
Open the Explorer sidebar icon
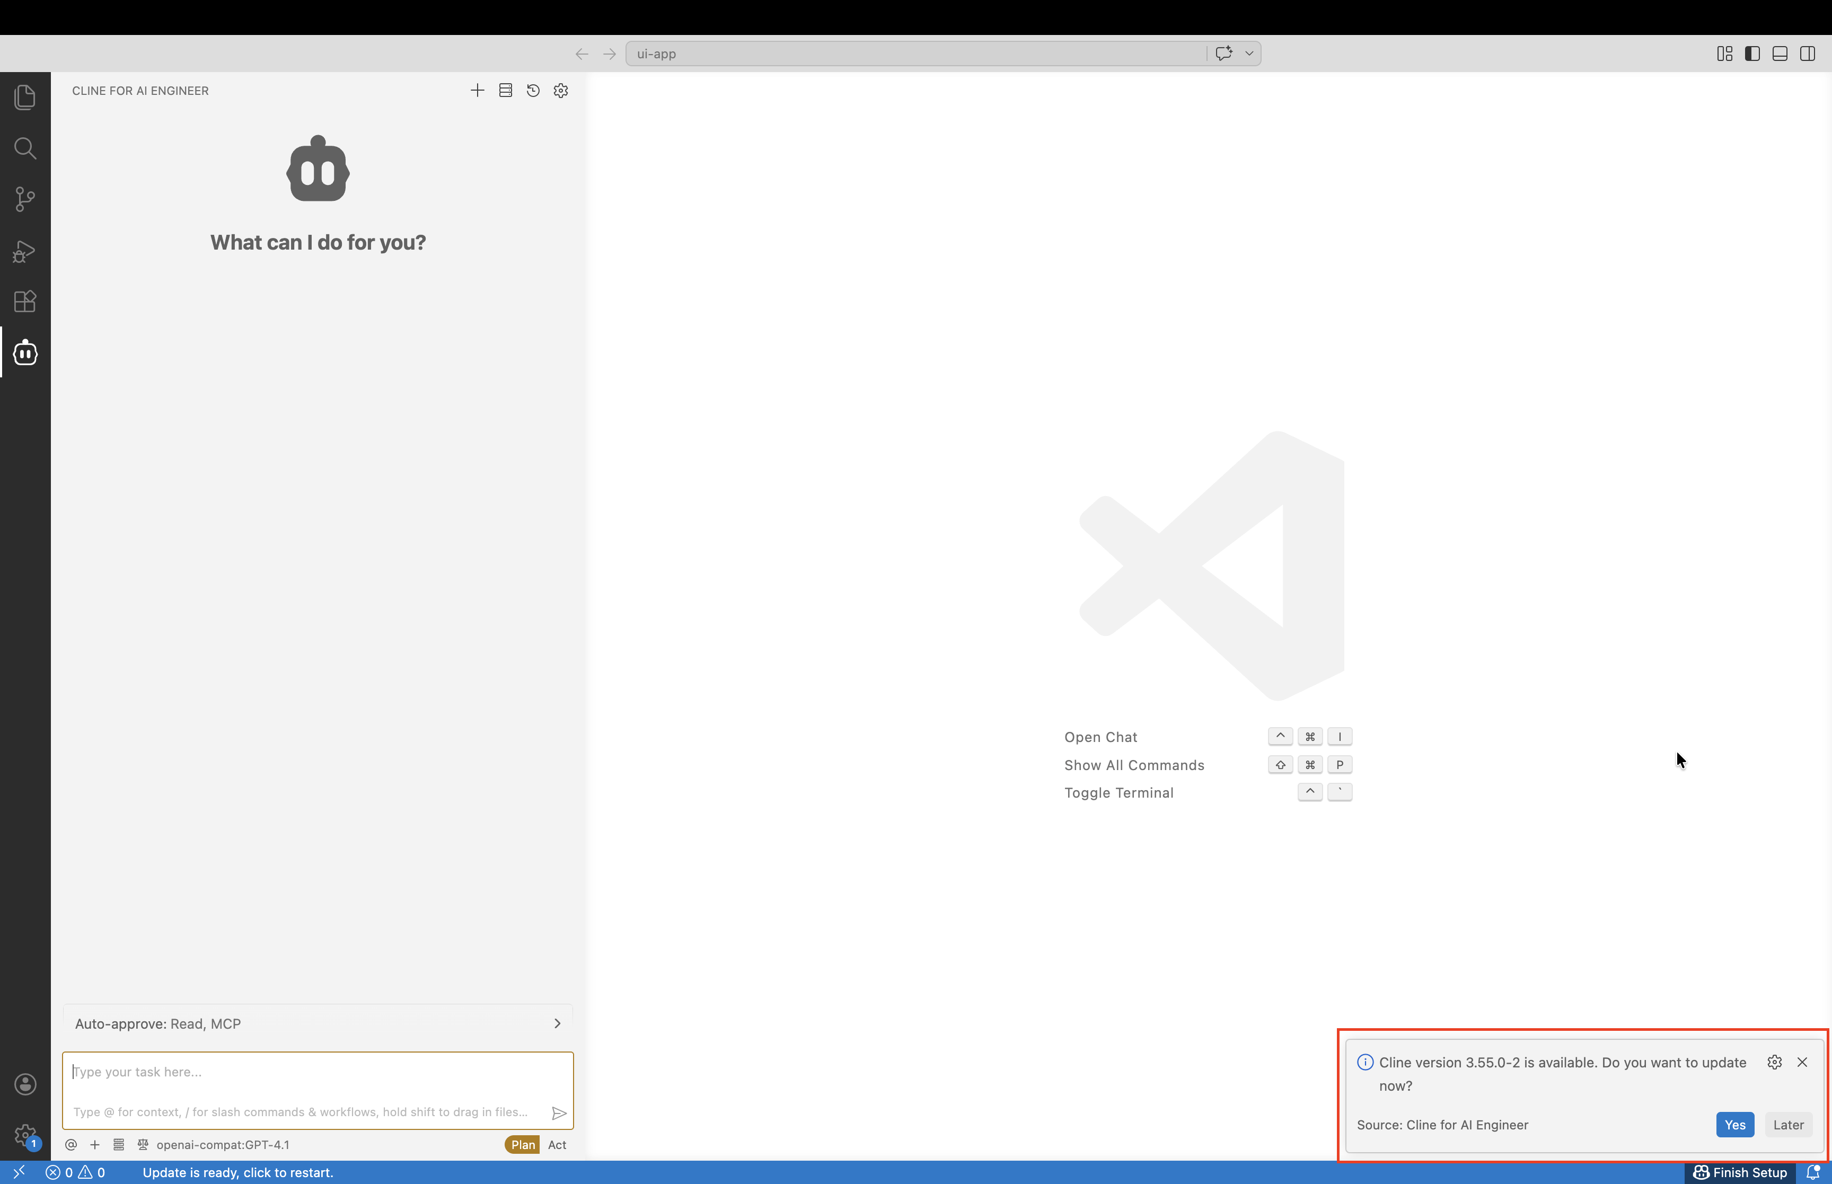coord(24,97)
